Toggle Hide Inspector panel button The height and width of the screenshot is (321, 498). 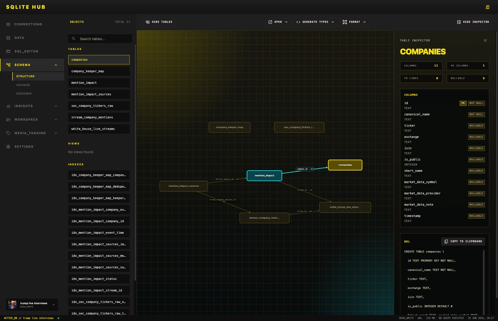[473, 22]
